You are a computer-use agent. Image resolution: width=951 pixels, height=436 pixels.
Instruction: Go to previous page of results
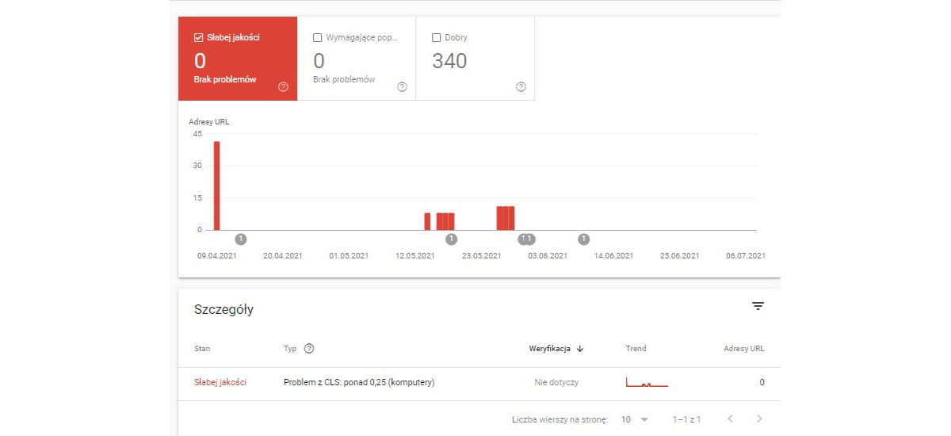731,419
